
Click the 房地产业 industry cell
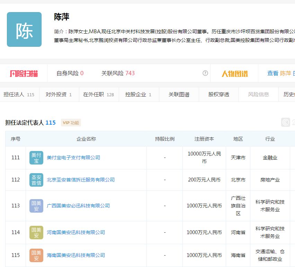[270, 180]
